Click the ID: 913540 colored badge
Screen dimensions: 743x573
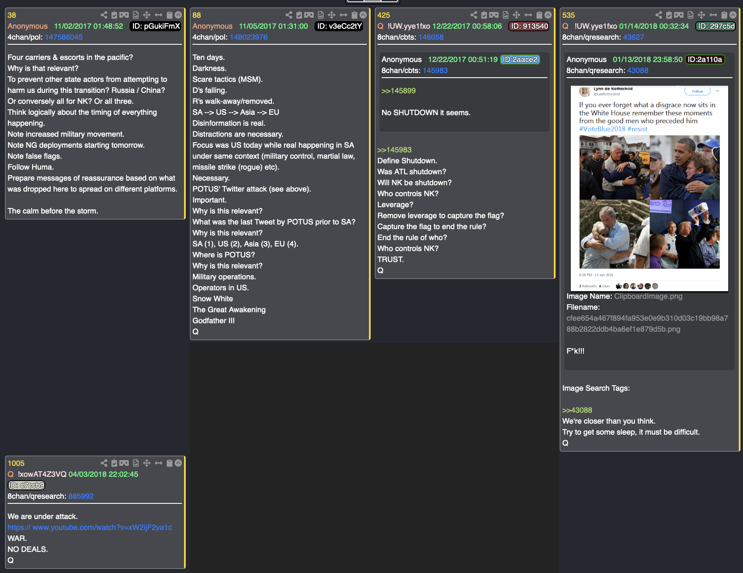click(529, 26)
